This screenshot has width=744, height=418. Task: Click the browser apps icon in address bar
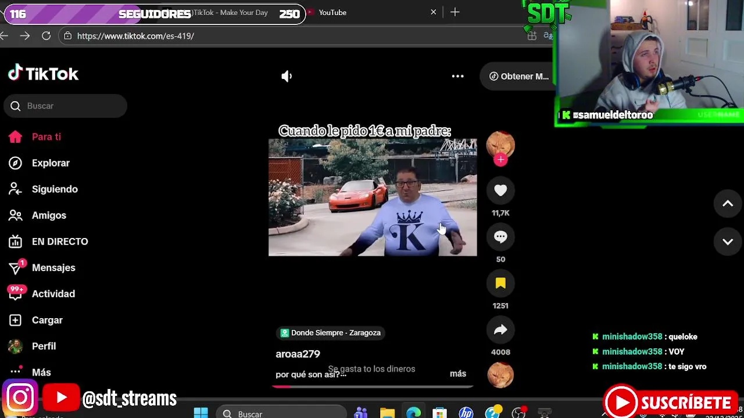tap(532, 36)
